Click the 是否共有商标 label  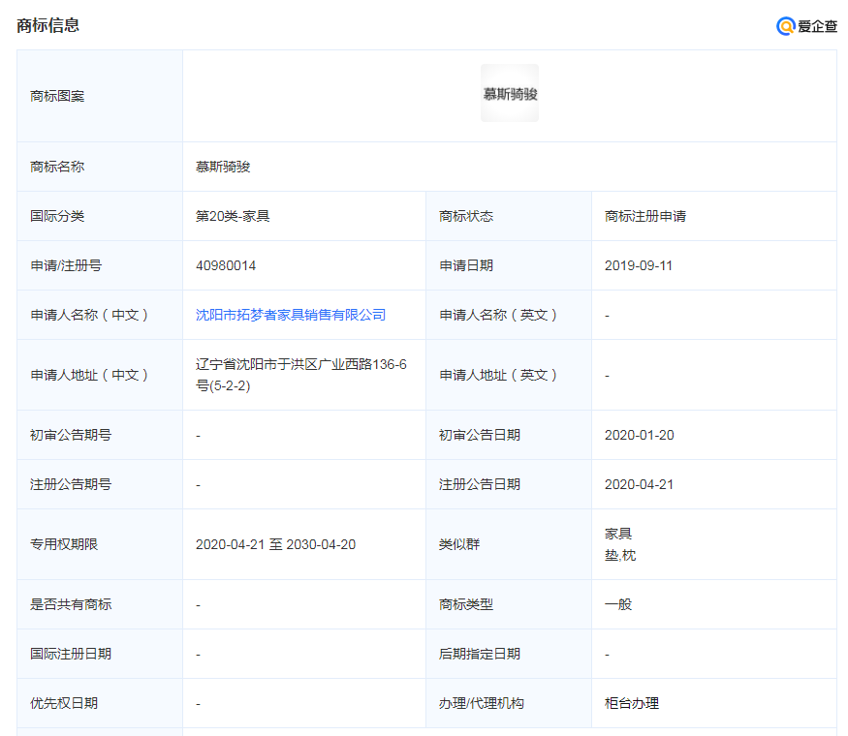click(x=71, y=604)
